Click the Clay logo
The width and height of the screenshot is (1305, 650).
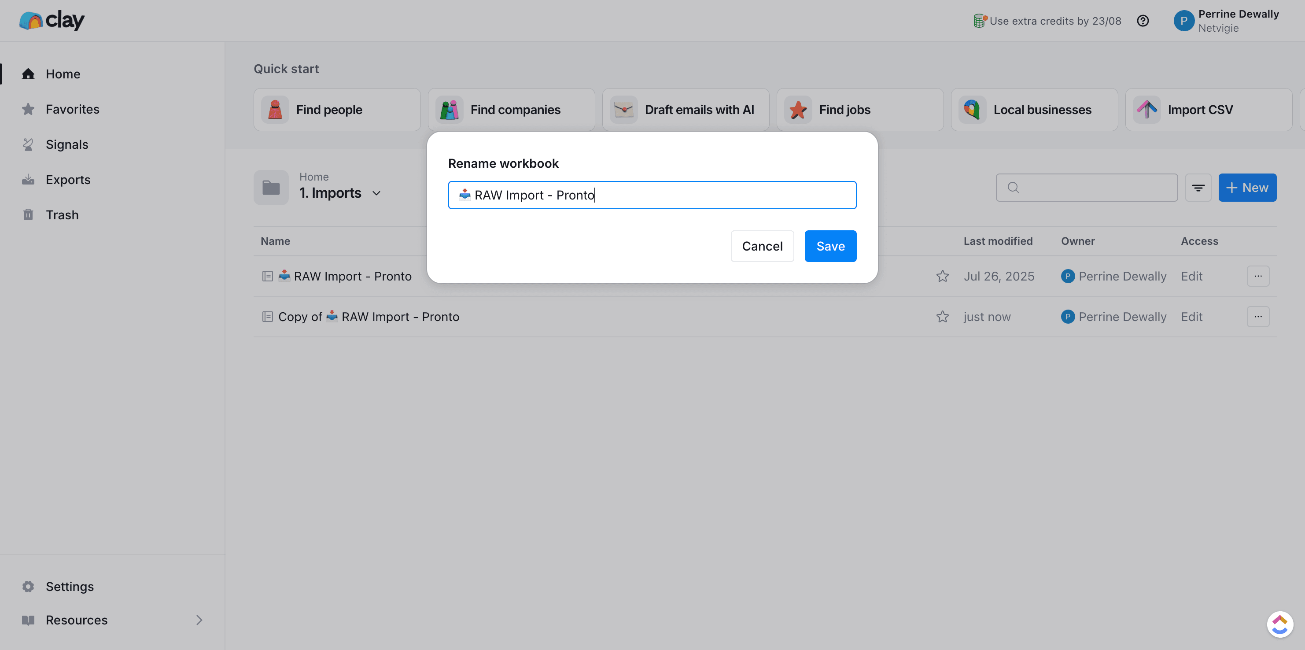(x=52, y=20)
